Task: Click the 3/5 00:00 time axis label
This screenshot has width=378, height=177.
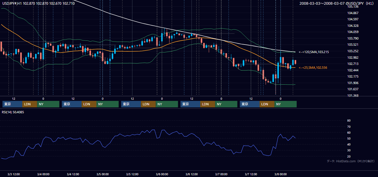Action: tap(103, 174)
